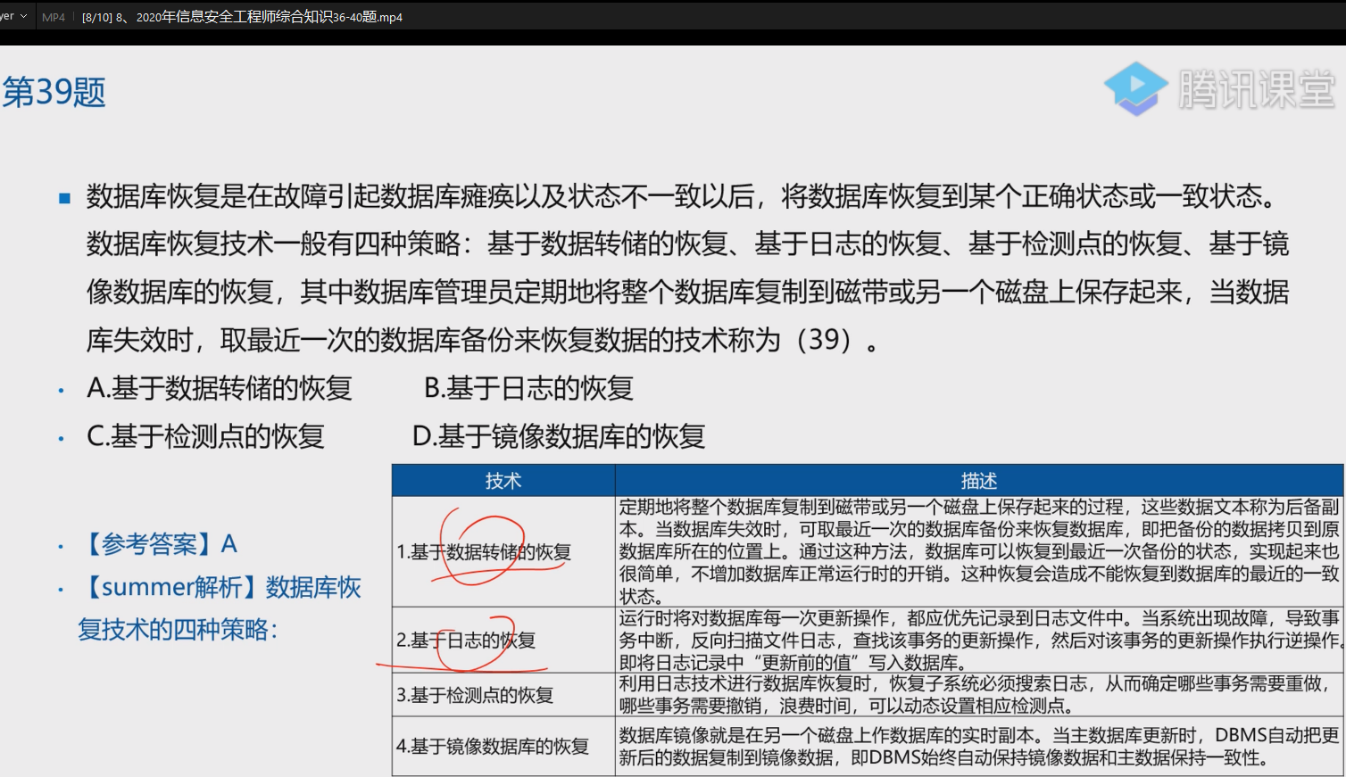1346x777 pixels.
Task: Click the 技术 table column header
Action: 503,481
